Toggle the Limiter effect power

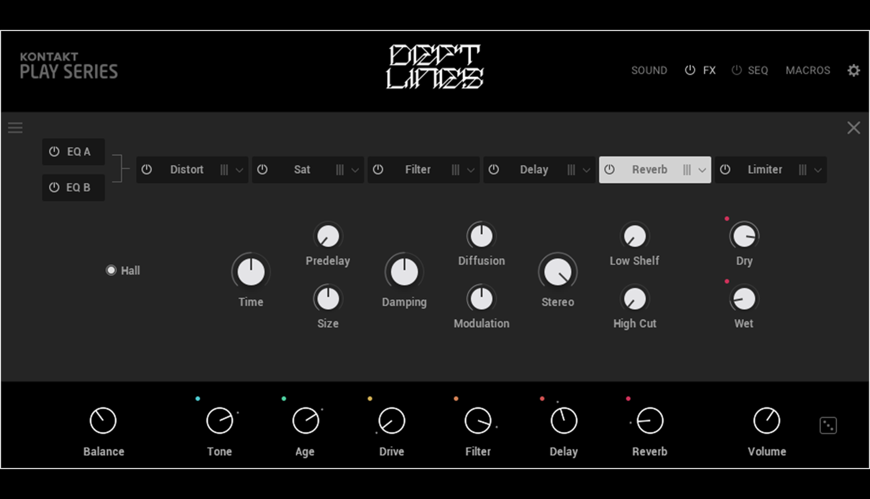[x=725, y=169]
